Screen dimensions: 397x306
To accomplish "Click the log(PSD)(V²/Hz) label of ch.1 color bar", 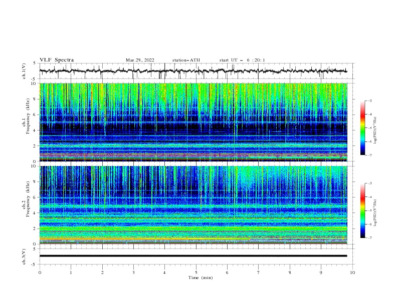I will click(x=375, y=130).
